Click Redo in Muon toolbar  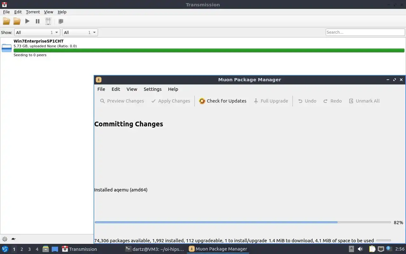pyautogui.click(x=332, y=101)
